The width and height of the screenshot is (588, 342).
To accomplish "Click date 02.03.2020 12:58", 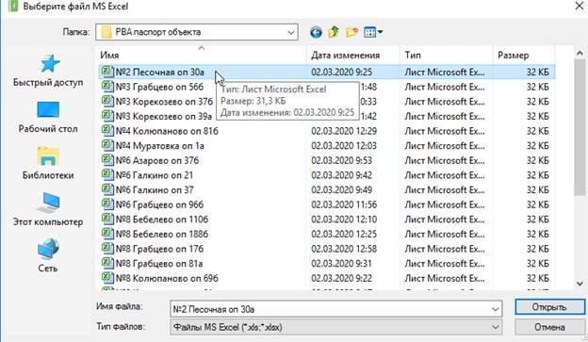I will point(344,249).
